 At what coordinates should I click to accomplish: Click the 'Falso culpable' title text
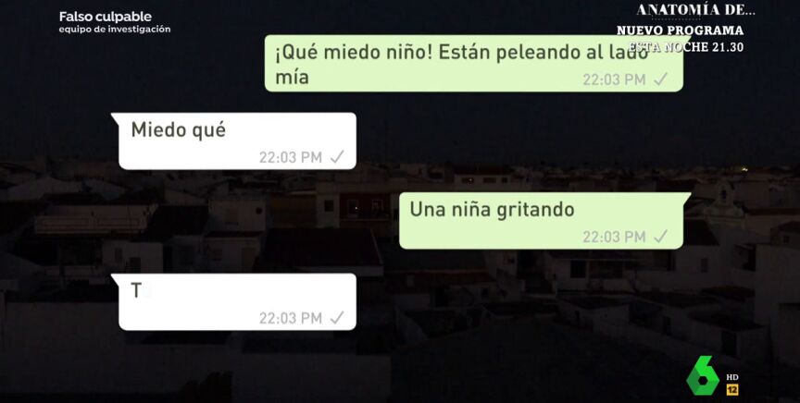click(x=106, y=17)
